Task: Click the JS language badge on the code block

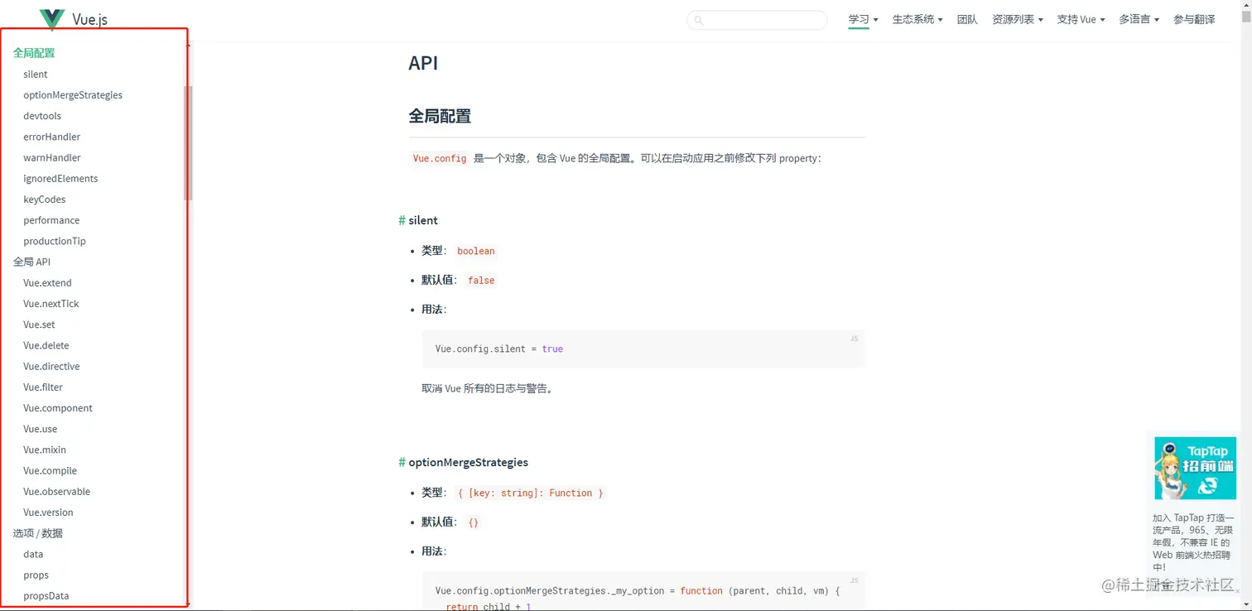Action: click(x=854, y=339)
